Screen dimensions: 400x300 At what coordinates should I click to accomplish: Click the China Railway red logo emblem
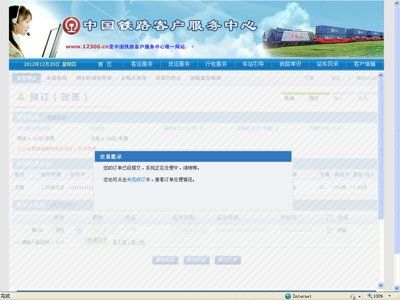click(x=71, y=25)
